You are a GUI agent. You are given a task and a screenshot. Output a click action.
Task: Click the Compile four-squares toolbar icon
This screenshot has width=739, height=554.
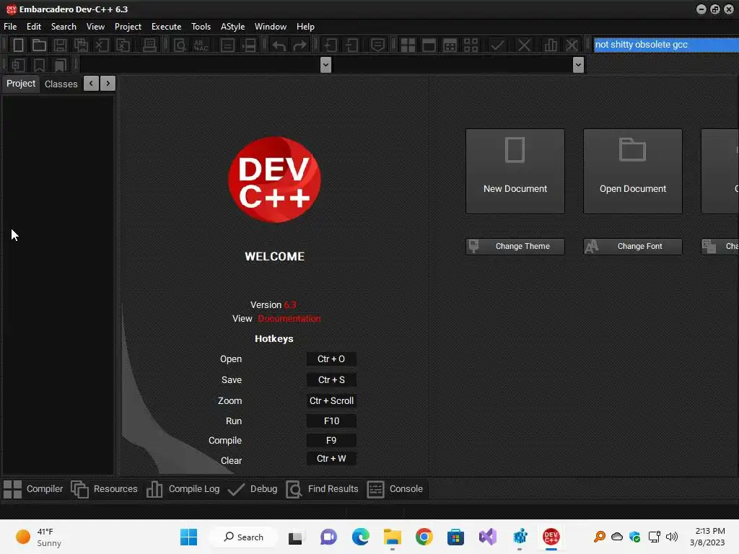click(408, 45)
